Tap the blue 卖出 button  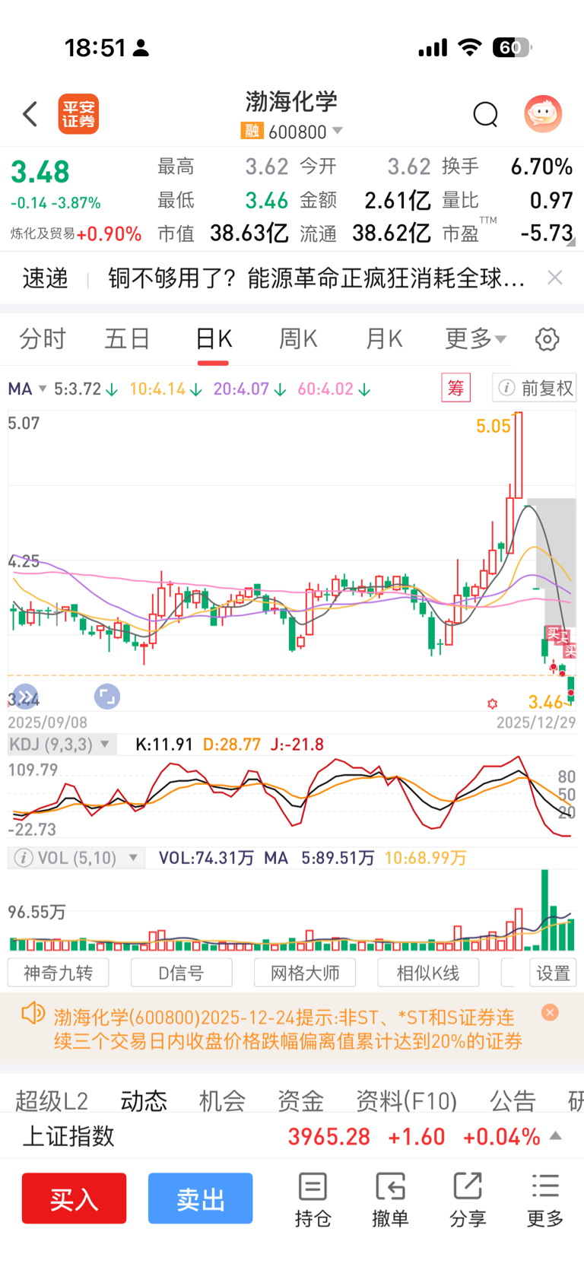200,1198
